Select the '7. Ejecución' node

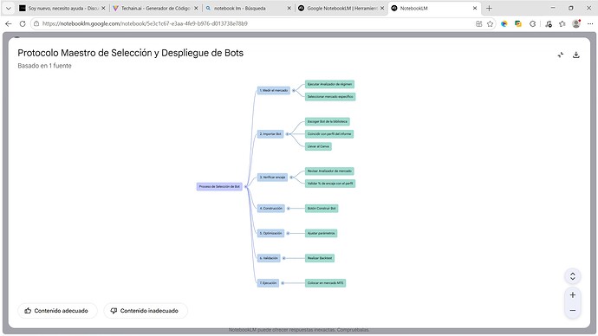(268, 283)
